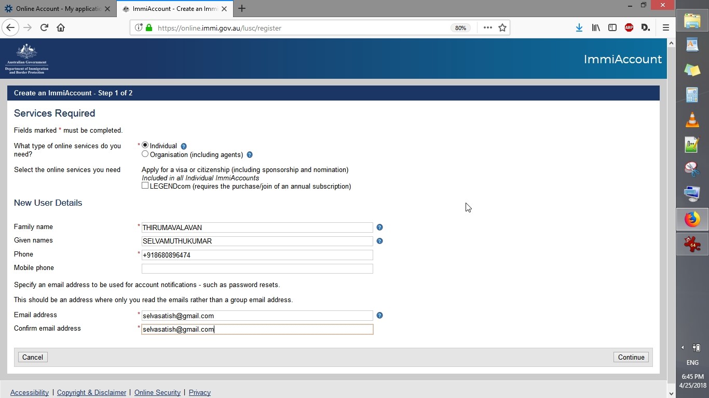Show help for Email address field
The width and height of the screenshot is (709, 398).
tap(379, 315)
